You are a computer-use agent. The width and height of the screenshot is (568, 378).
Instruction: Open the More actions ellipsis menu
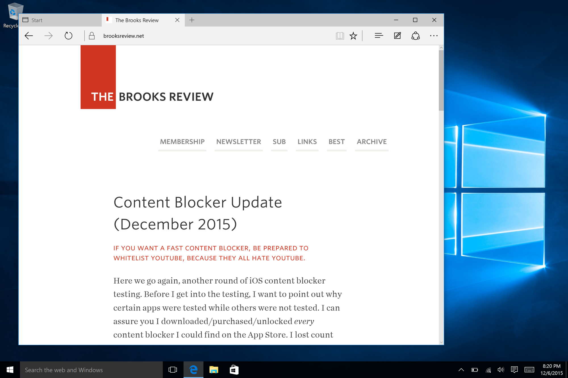point(434,36)
